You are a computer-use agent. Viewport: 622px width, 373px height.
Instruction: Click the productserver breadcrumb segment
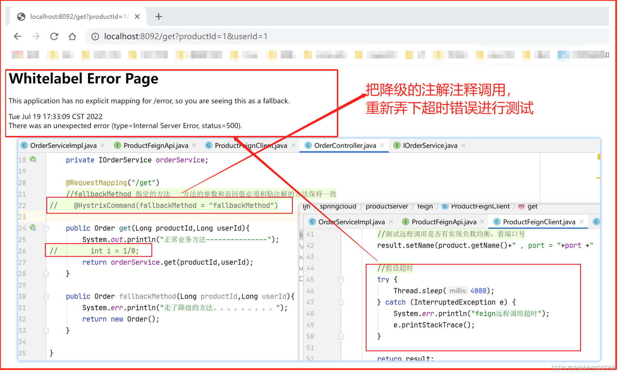click(x=387, y=206)
